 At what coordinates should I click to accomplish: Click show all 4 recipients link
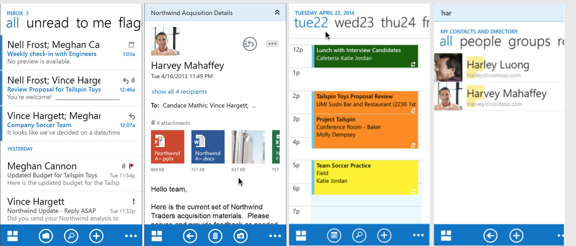click(x=179, y=92)
